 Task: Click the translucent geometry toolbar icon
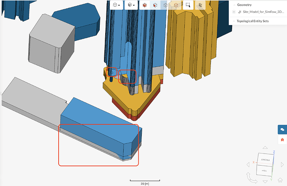tap(200, 5)
